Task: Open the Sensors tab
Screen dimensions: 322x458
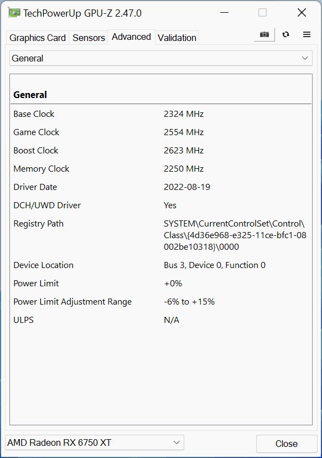Action: click(x=89, y=38)
